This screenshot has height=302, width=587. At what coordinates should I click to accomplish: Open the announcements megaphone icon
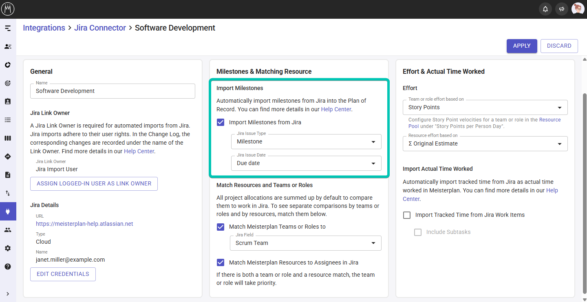tap(562, 9)
